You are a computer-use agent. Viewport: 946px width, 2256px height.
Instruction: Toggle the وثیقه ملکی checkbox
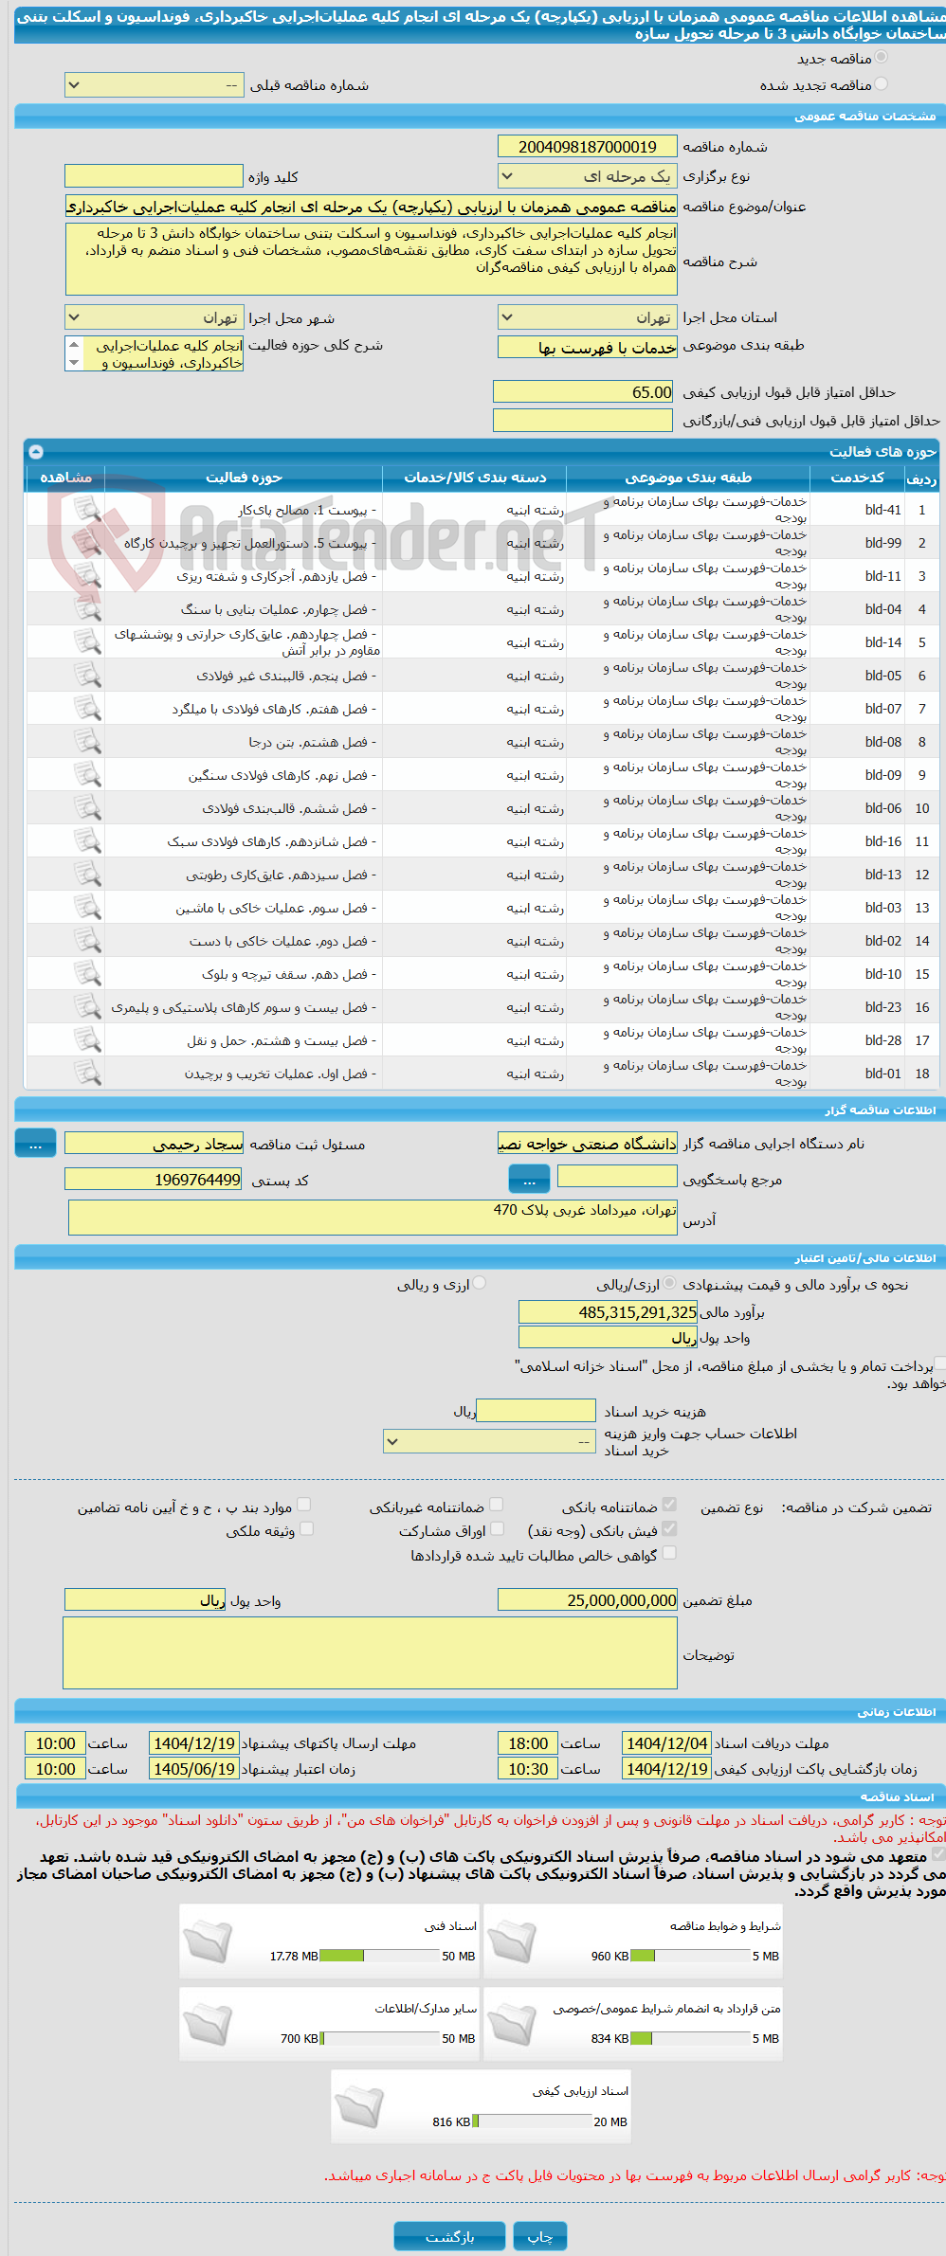[306, 1528]
